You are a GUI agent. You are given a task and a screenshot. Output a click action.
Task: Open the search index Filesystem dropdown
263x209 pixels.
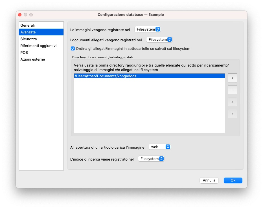[x=151, y=159]
